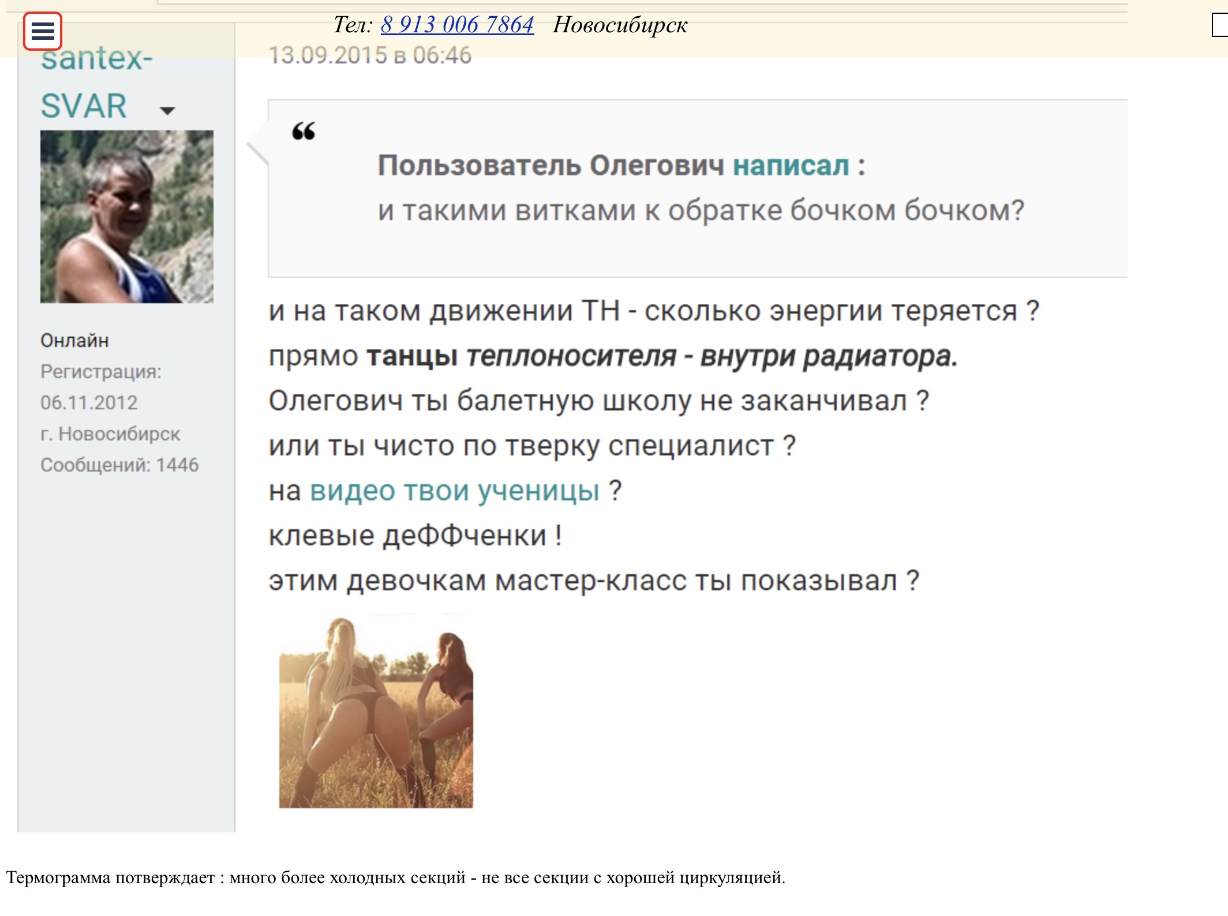This screenshot has height=916, width=1228.
Task: Select 'Онлайн' status text
Action: (74, 341)
